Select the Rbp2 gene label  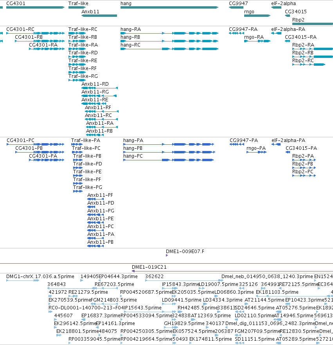click(298, 20)
